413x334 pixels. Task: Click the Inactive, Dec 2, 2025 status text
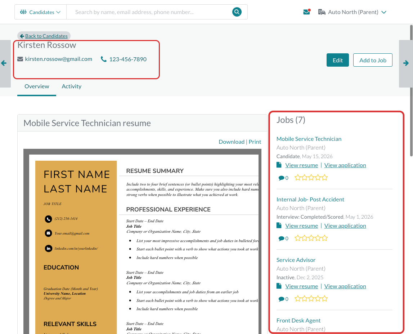[300, 277]
